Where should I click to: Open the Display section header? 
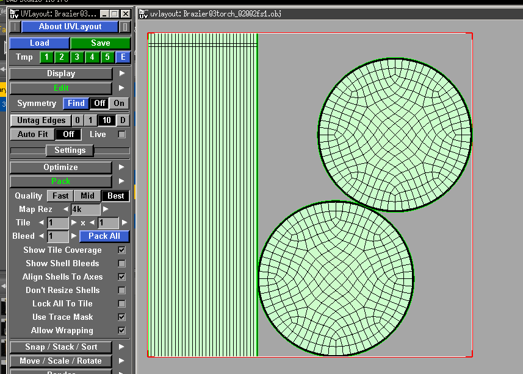coord(61,74)
